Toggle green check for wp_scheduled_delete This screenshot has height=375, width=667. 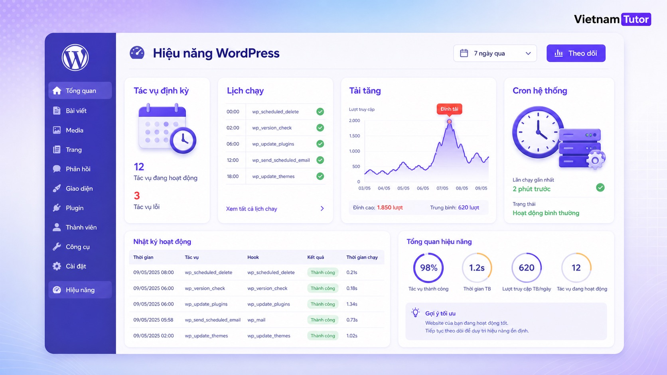(320, 112)
